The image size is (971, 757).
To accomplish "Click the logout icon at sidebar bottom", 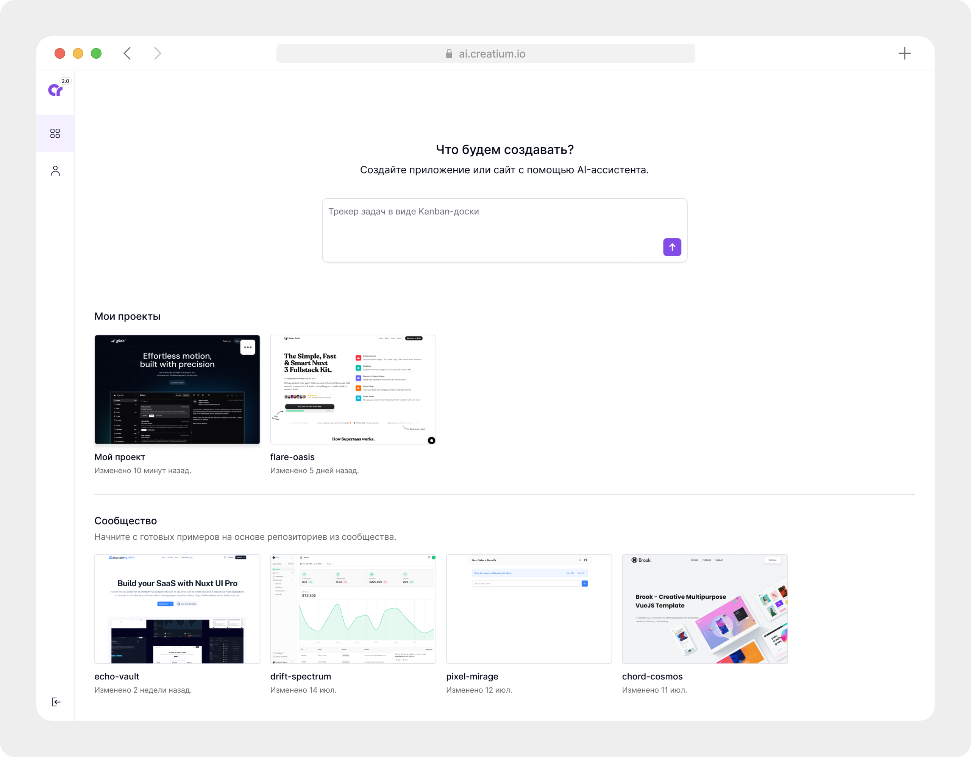I will point(56,702).
